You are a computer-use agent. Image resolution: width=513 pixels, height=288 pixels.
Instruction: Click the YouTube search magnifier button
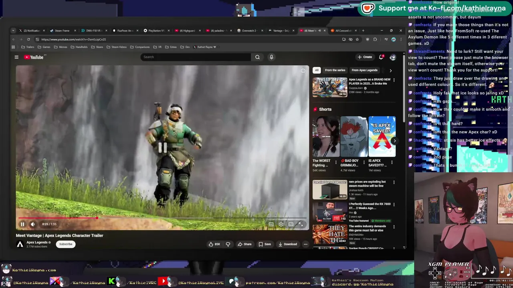click(257, 57)
